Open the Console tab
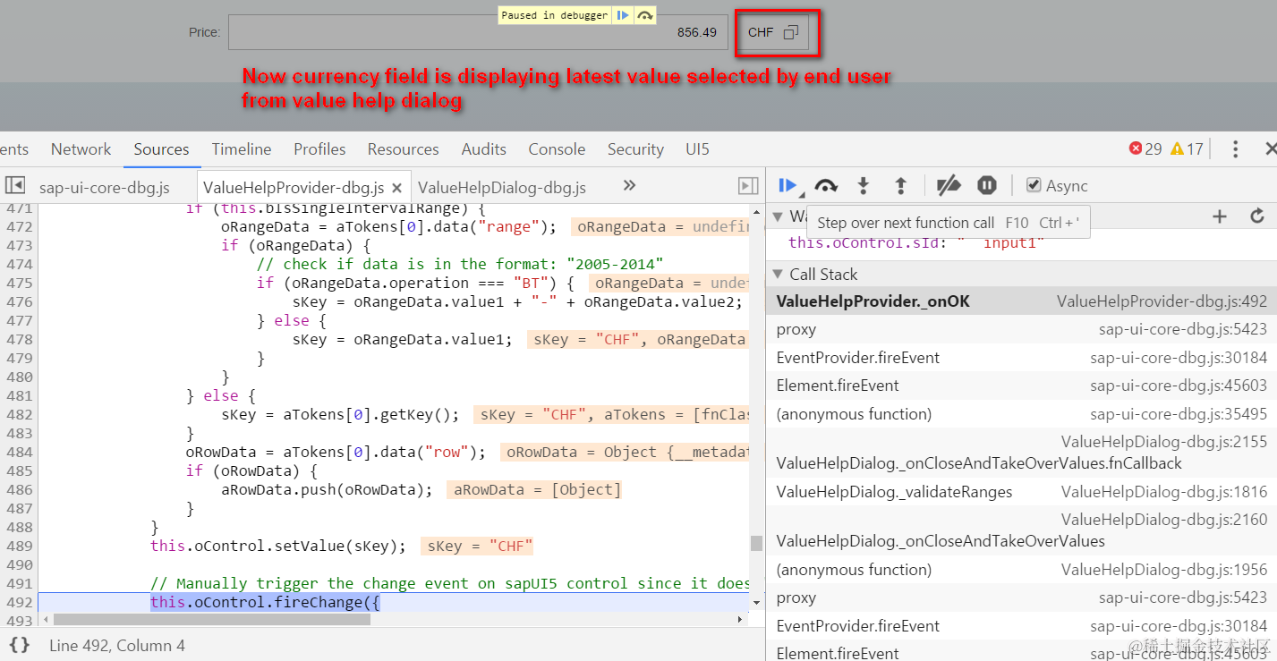Image resolution: width=1277 pixels, height=661 pixels. (557, 149)
